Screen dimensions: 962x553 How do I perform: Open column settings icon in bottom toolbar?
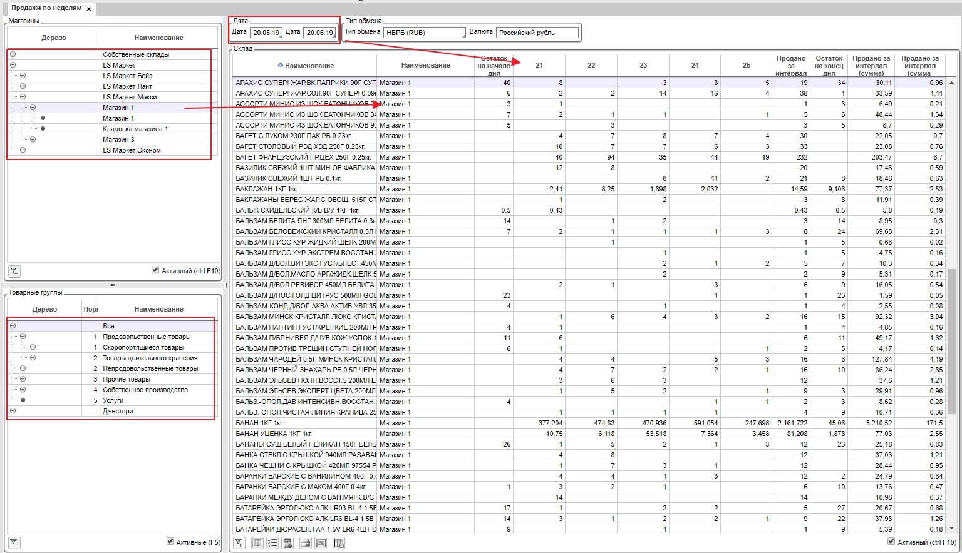257,543
